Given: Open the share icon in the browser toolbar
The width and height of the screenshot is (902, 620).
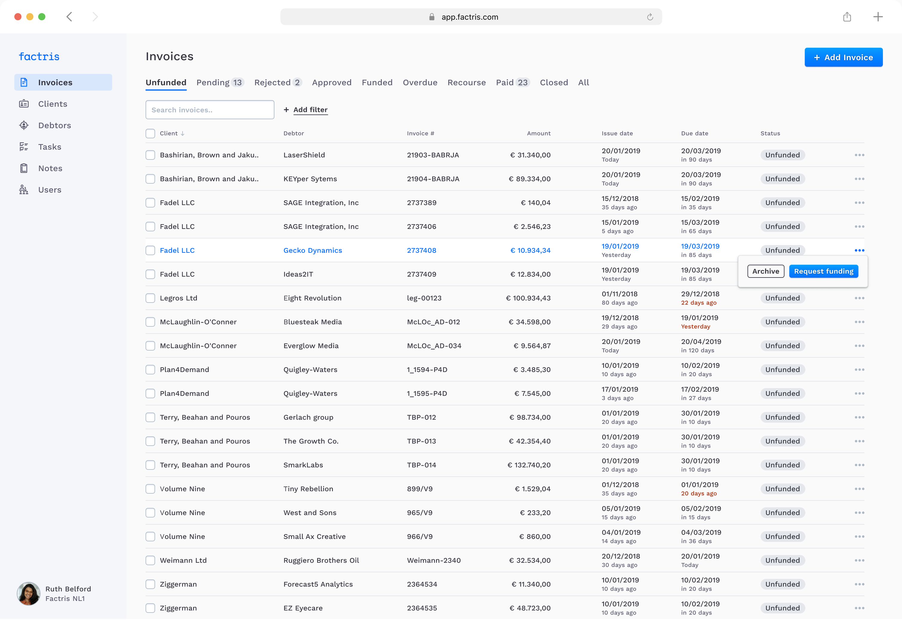Looking at the screenshot, I should (x=848, y=17).
